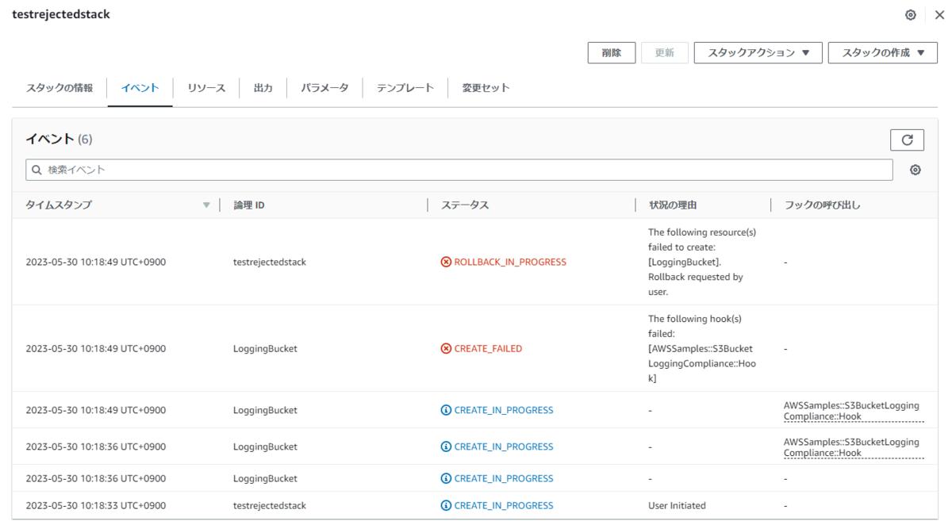952x525 pixels.
Task: Close the testrejectedstack panel with the X
Action: [939, 14]
